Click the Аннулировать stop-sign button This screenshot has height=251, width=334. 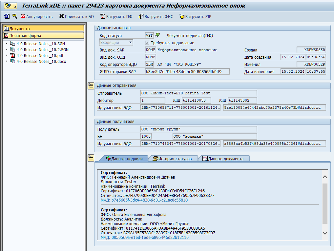36,16
